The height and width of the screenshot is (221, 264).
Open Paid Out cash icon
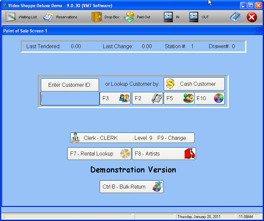pyautogui.click(x=129, y=17)
